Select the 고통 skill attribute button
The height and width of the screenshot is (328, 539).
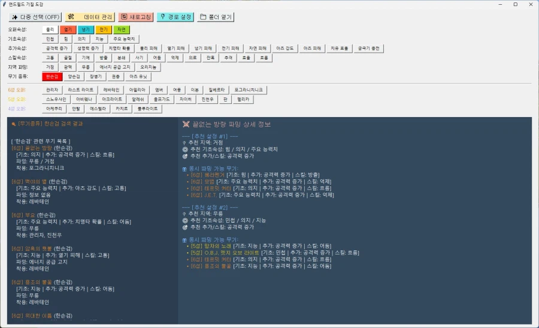[50, 57]
